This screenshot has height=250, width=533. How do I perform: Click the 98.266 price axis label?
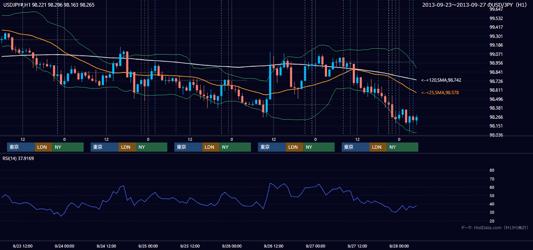point(496,117)
